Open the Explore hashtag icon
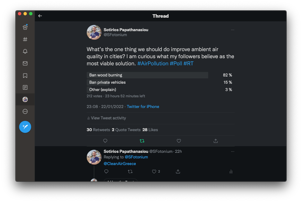This screenshot has height=202, width=302. (x=25, y=39)
